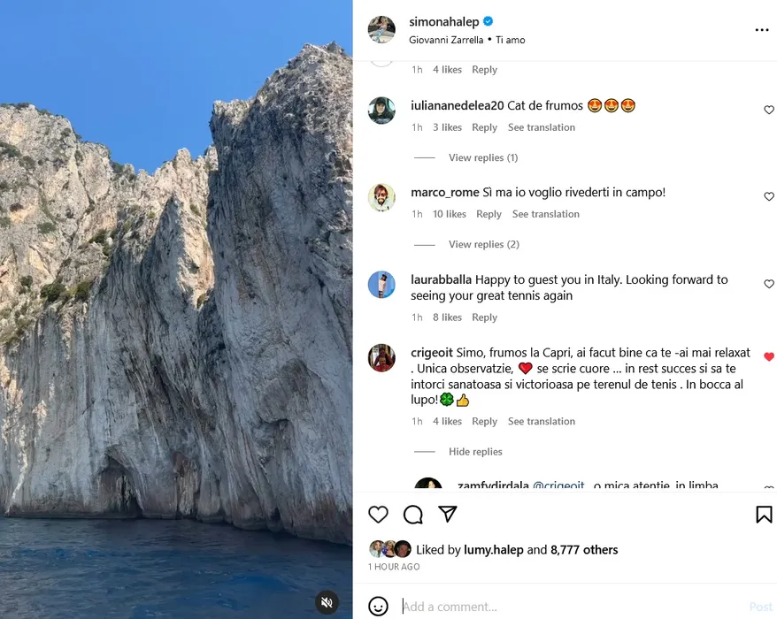The image size is (777, 619).
Task: View the 8,777 others likes list
Action: 584,550
